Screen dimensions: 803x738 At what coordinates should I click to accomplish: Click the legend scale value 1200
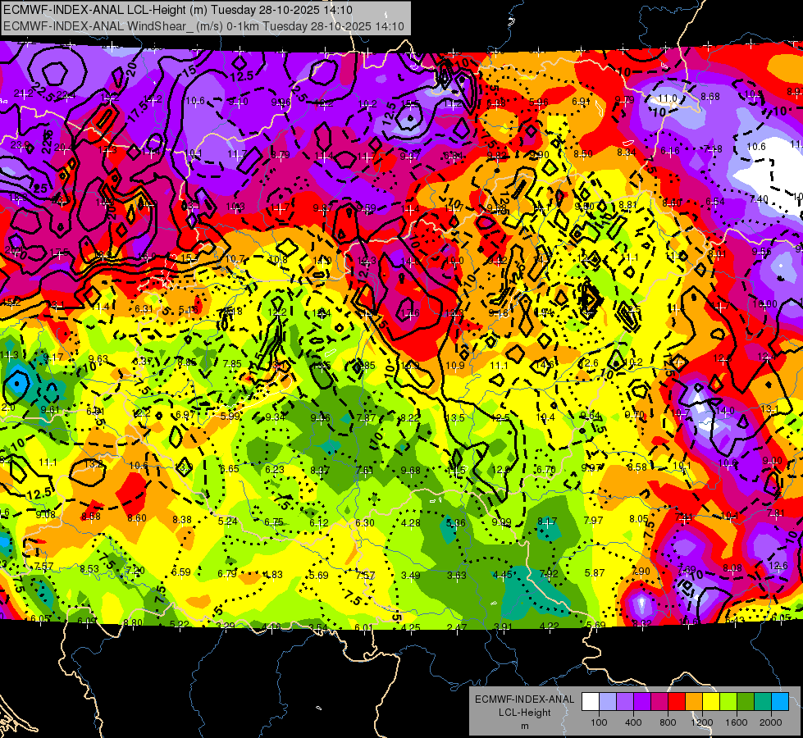701,722
